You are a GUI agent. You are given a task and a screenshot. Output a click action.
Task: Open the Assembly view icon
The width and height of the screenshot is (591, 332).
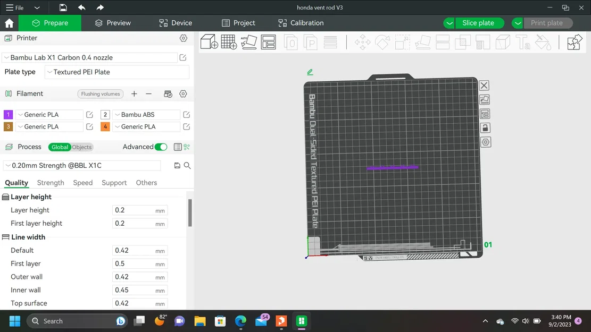pyautogui.click(x=575, y=42)
